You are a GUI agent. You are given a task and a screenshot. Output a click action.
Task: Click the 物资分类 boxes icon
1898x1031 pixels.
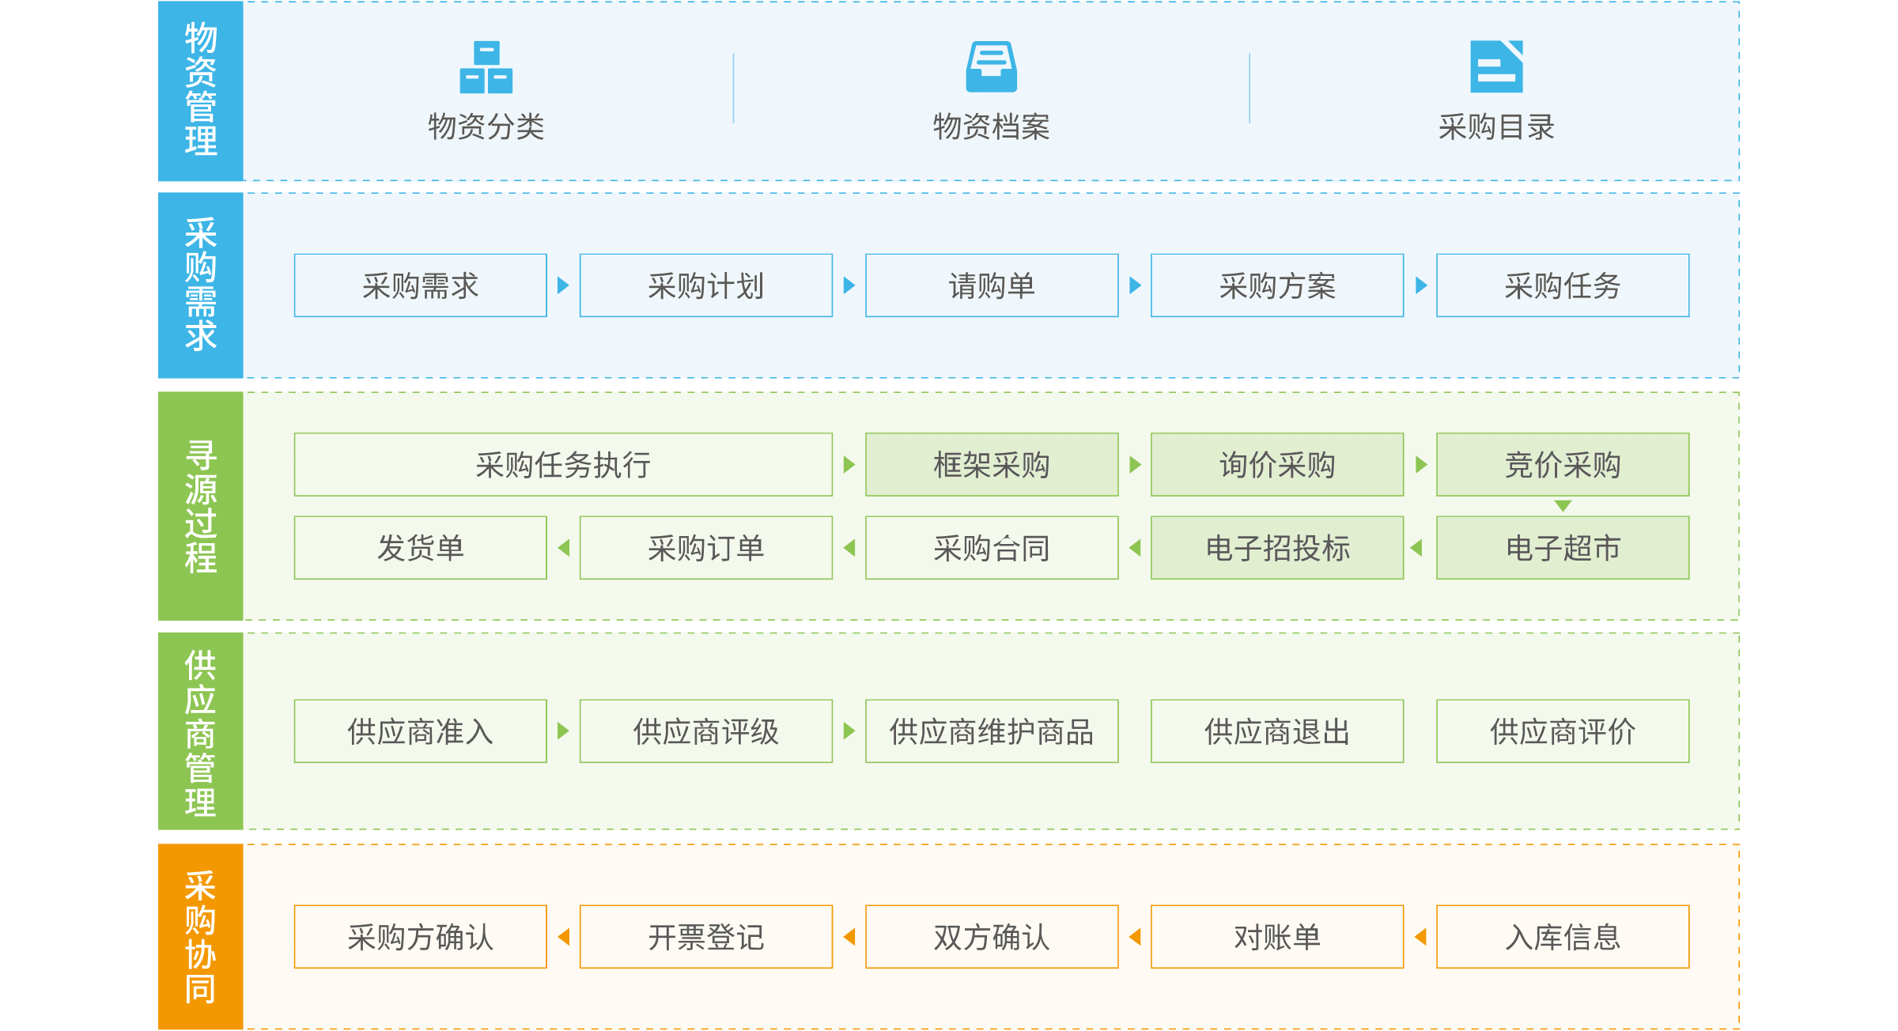pos(486,67)
